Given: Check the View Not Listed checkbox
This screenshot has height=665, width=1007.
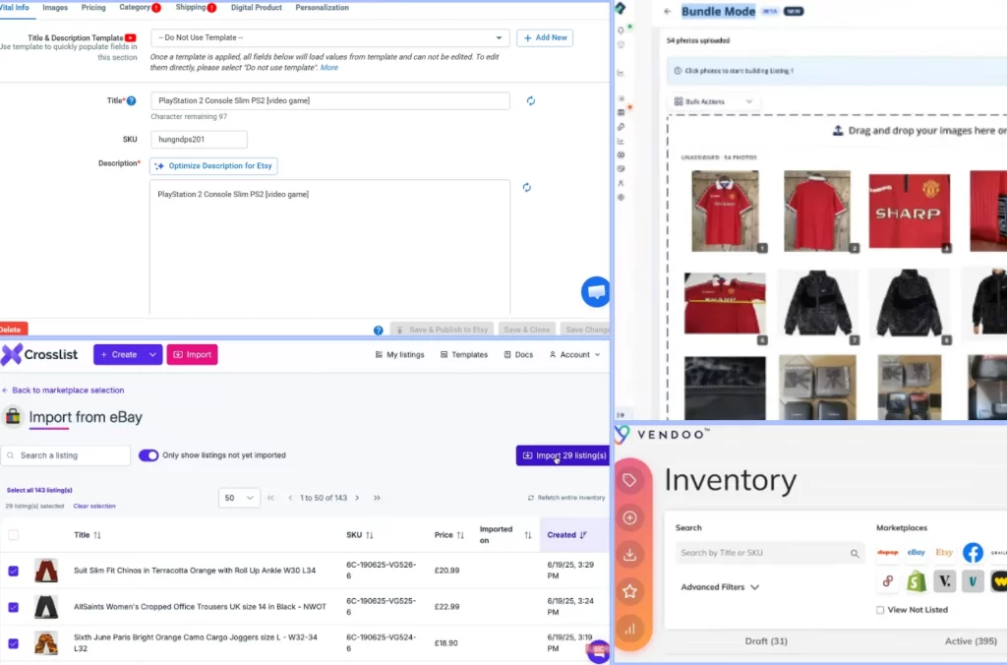Looking at the screenshot, I should (x=880, y=610).
